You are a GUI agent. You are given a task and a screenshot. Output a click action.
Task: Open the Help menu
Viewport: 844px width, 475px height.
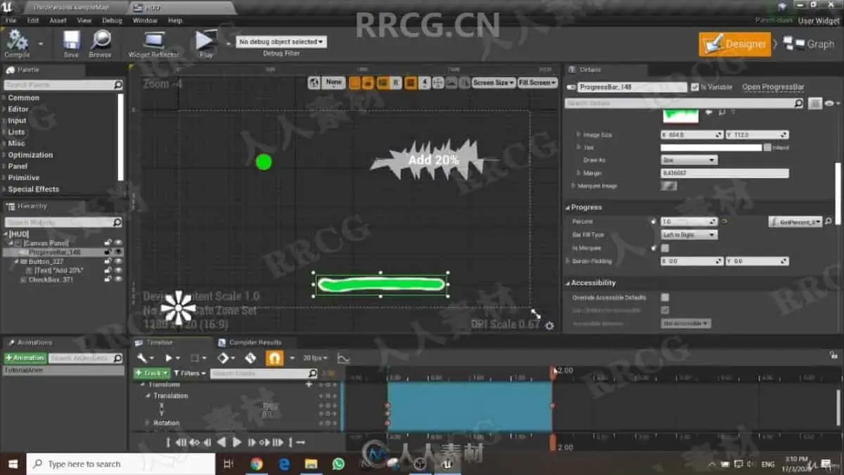pyautogui.click(x=175, y=20)
